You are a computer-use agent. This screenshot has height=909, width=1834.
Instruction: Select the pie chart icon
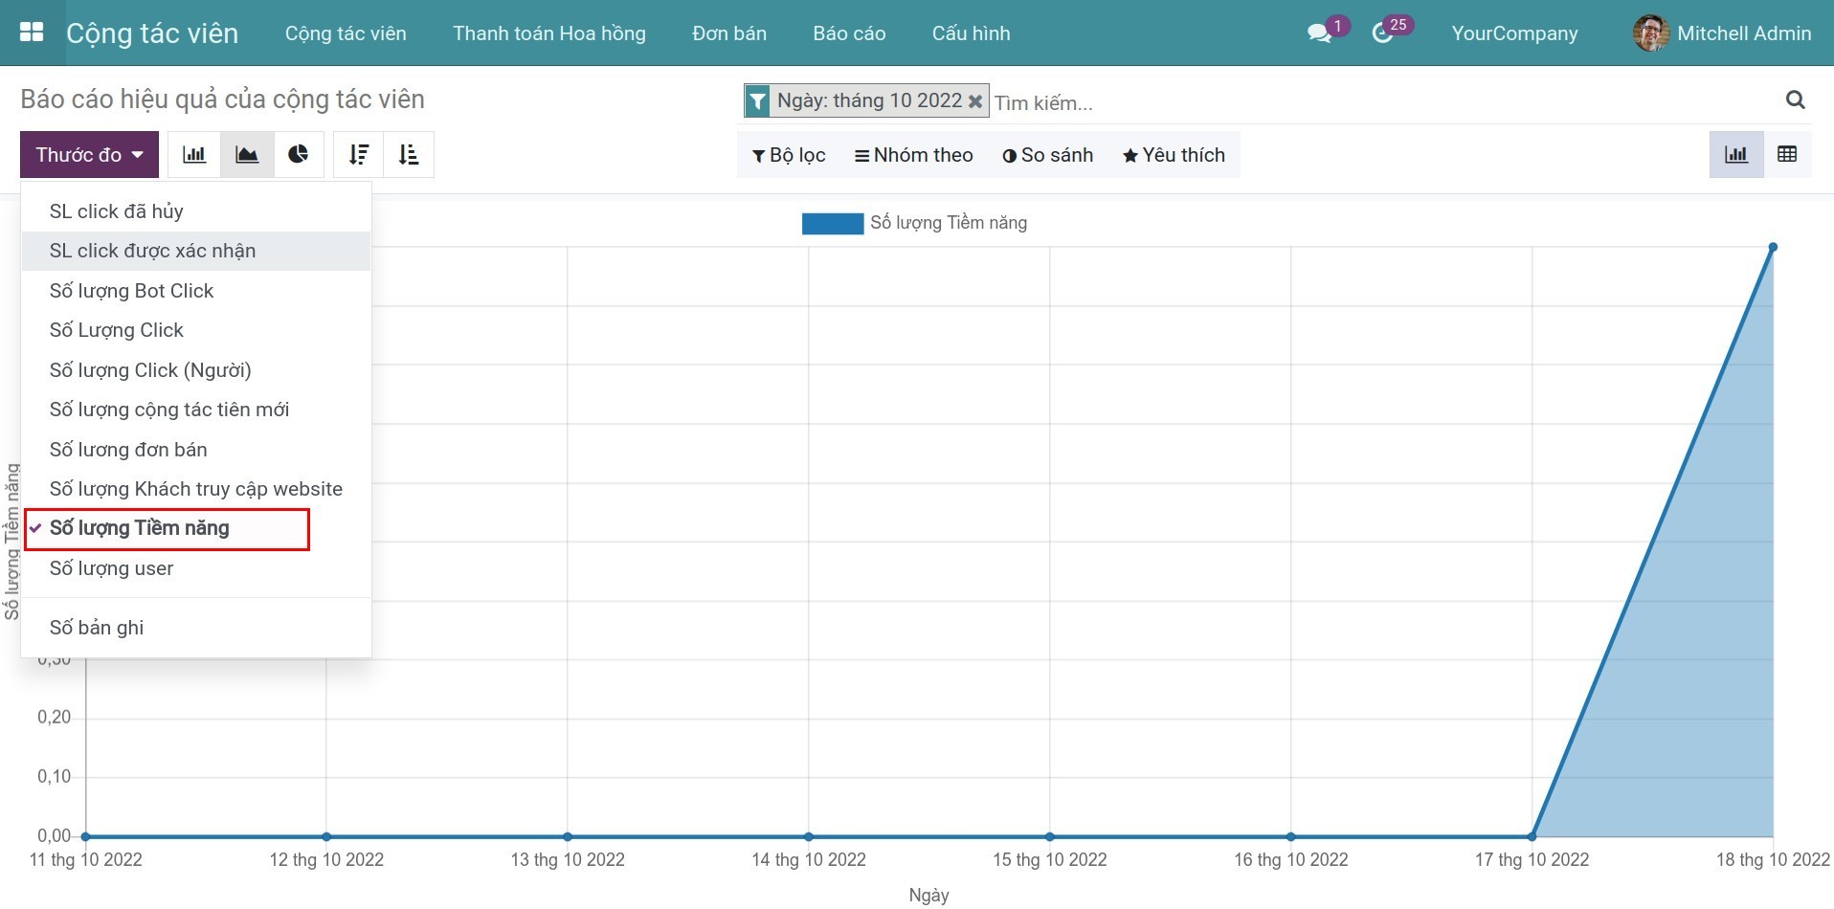point(299,155)
